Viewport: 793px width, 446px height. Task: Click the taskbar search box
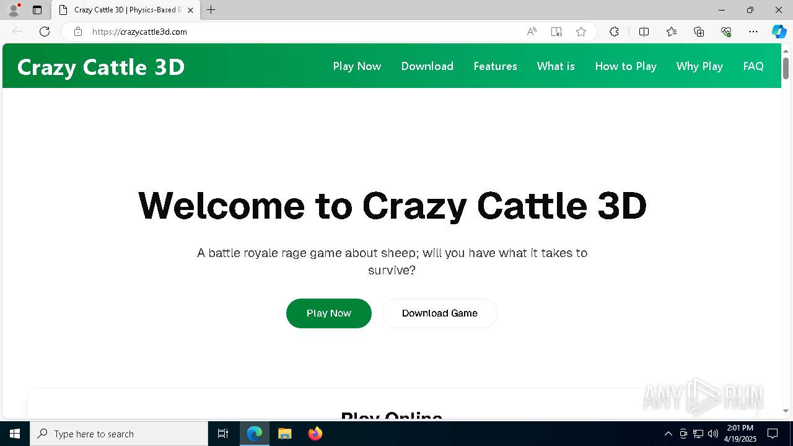pyautogui.click(x=119, y=434)
